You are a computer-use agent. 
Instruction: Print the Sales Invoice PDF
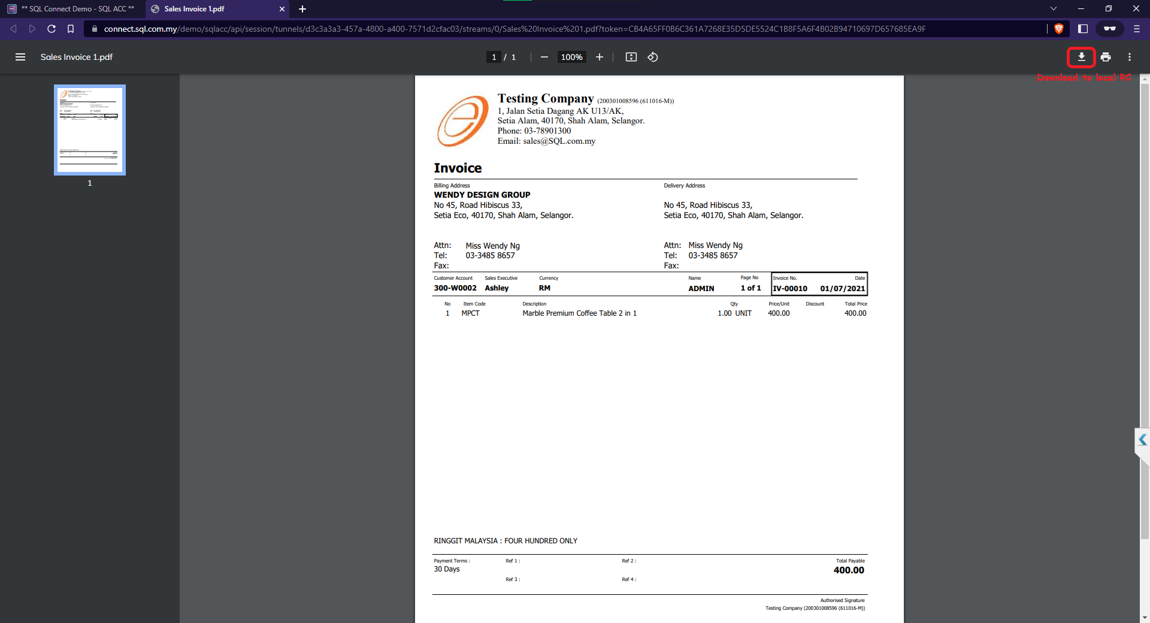point(1106,57)
